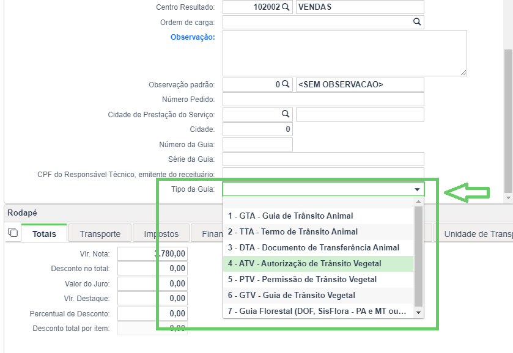513x353 pixels.
Task: Pick 7 - Guia Florestal option
Action: (x=319, y=311)
